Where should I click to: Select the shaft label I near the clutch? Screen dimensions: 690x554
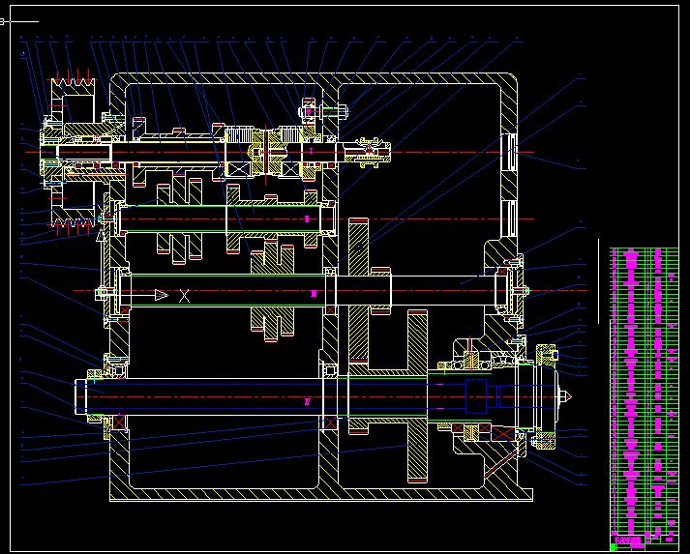click(311, 151)
